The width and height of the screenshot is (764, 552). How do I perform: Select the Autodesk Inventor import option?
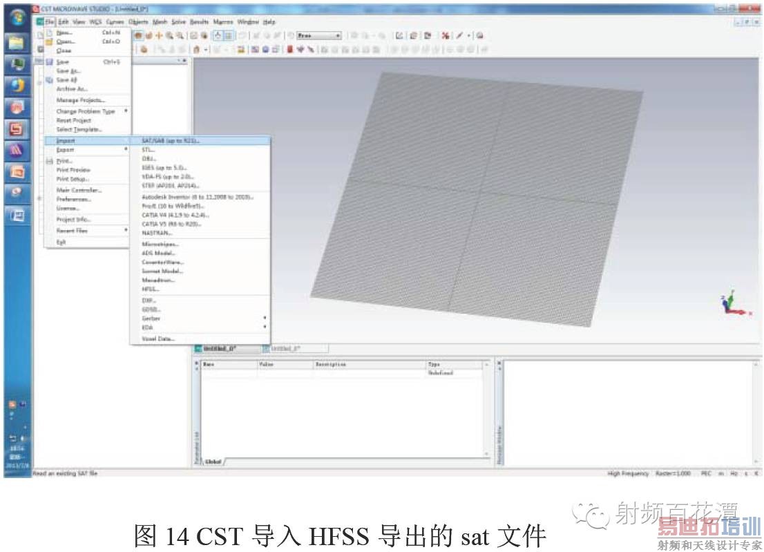pos(200,197)
